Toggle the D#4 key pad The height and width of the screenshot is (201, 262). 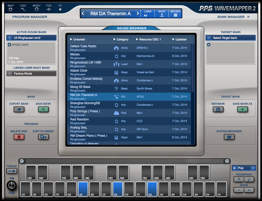tap(204, 173)
